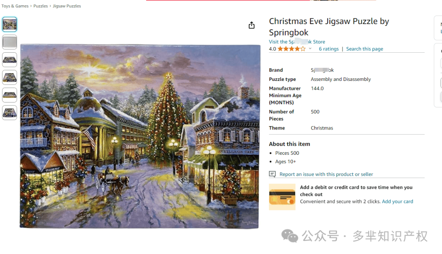Click the report issue speech bubble icon

point(272,174)
